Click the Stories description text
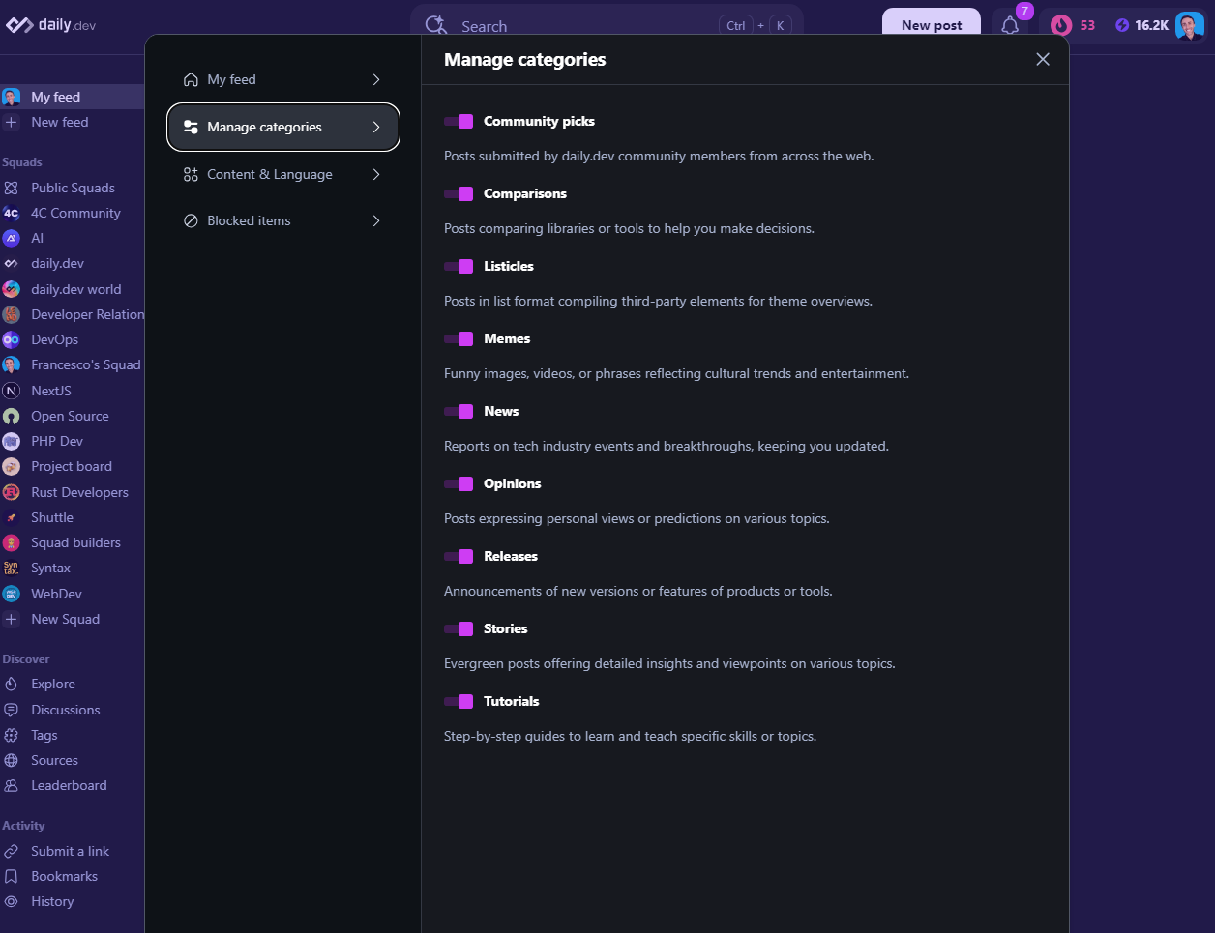 (669, 663)
